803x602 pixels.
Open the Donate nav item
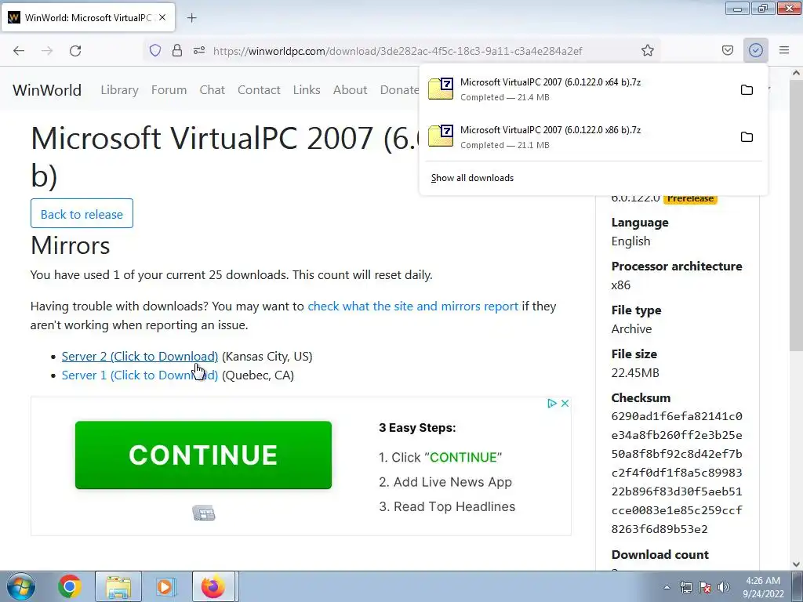coord(399,90)
